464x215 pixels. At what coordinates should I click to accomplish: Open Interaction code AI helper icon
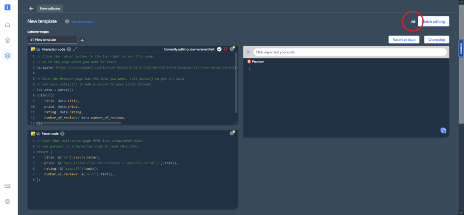click(x=232, y=49)
